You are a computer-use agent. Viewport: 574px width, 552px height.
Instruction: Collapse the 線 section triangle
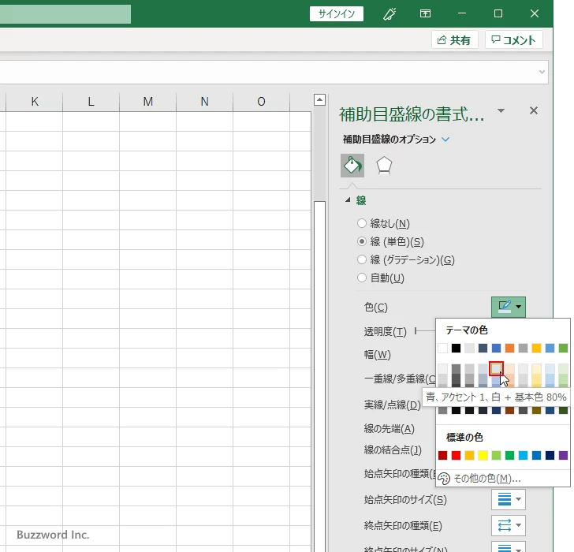click(x=348, y=200)
